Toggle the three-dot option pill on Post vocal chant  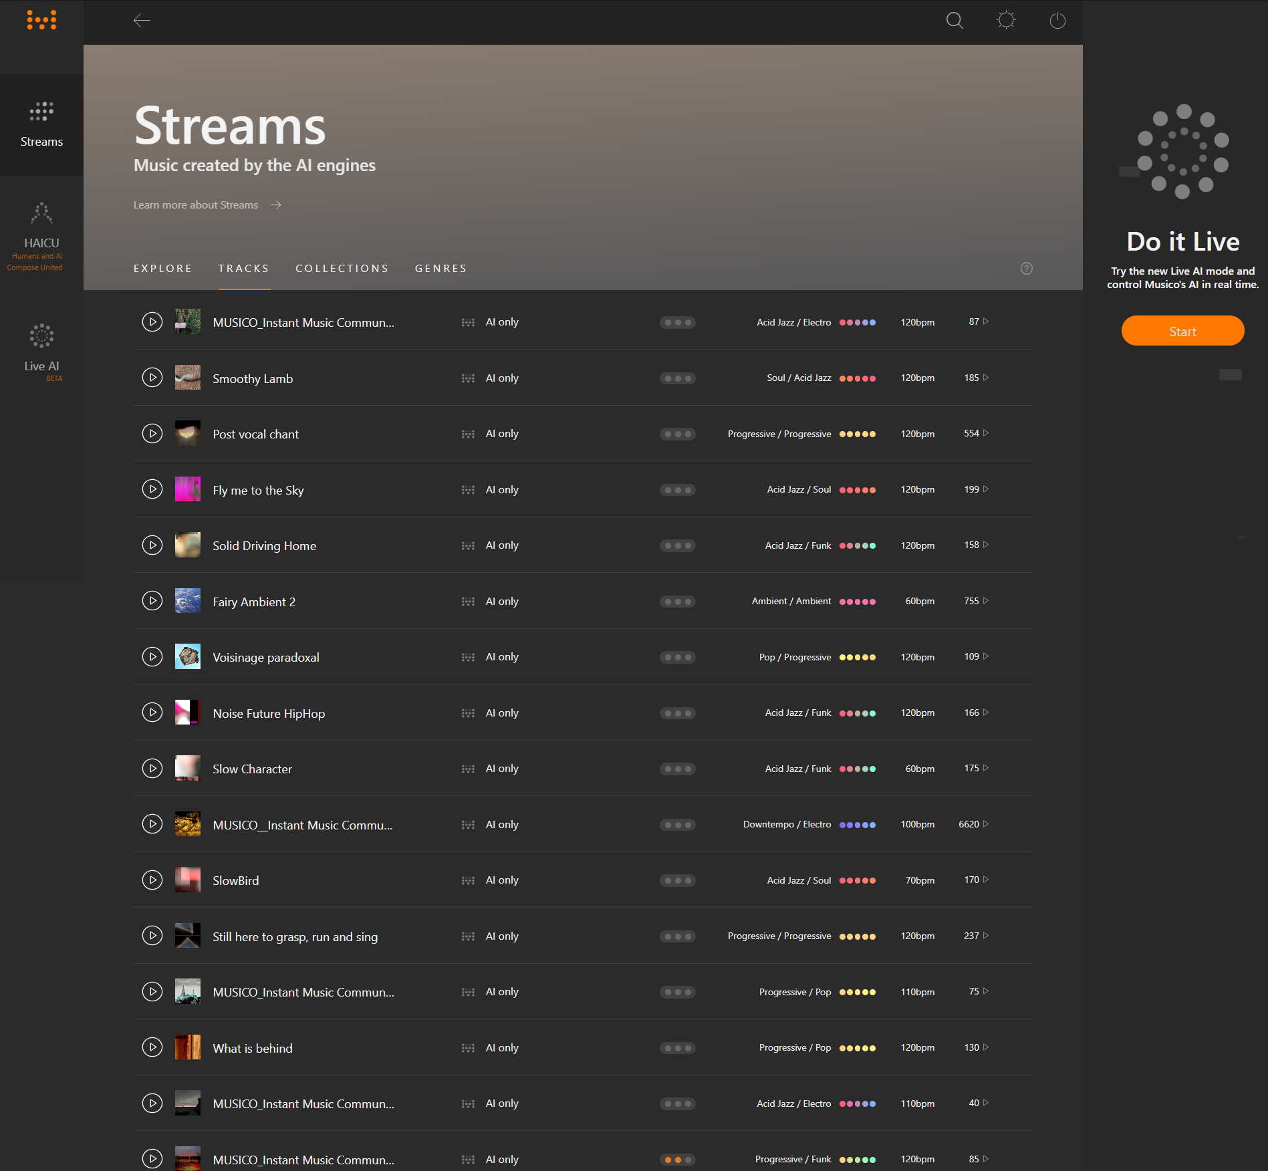(x=677, y=433)
